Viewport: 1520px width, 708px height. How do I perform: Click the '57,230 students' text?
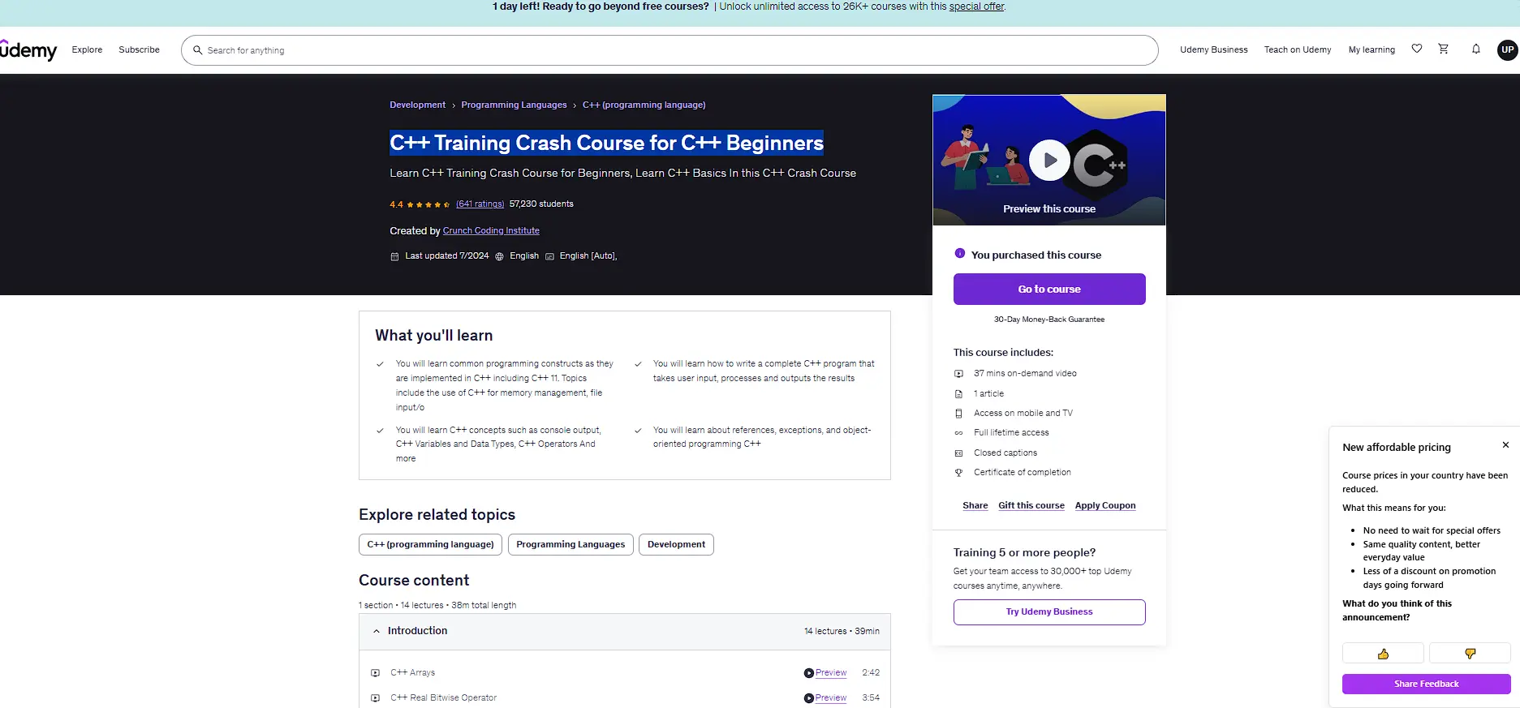tap(541, 204)
